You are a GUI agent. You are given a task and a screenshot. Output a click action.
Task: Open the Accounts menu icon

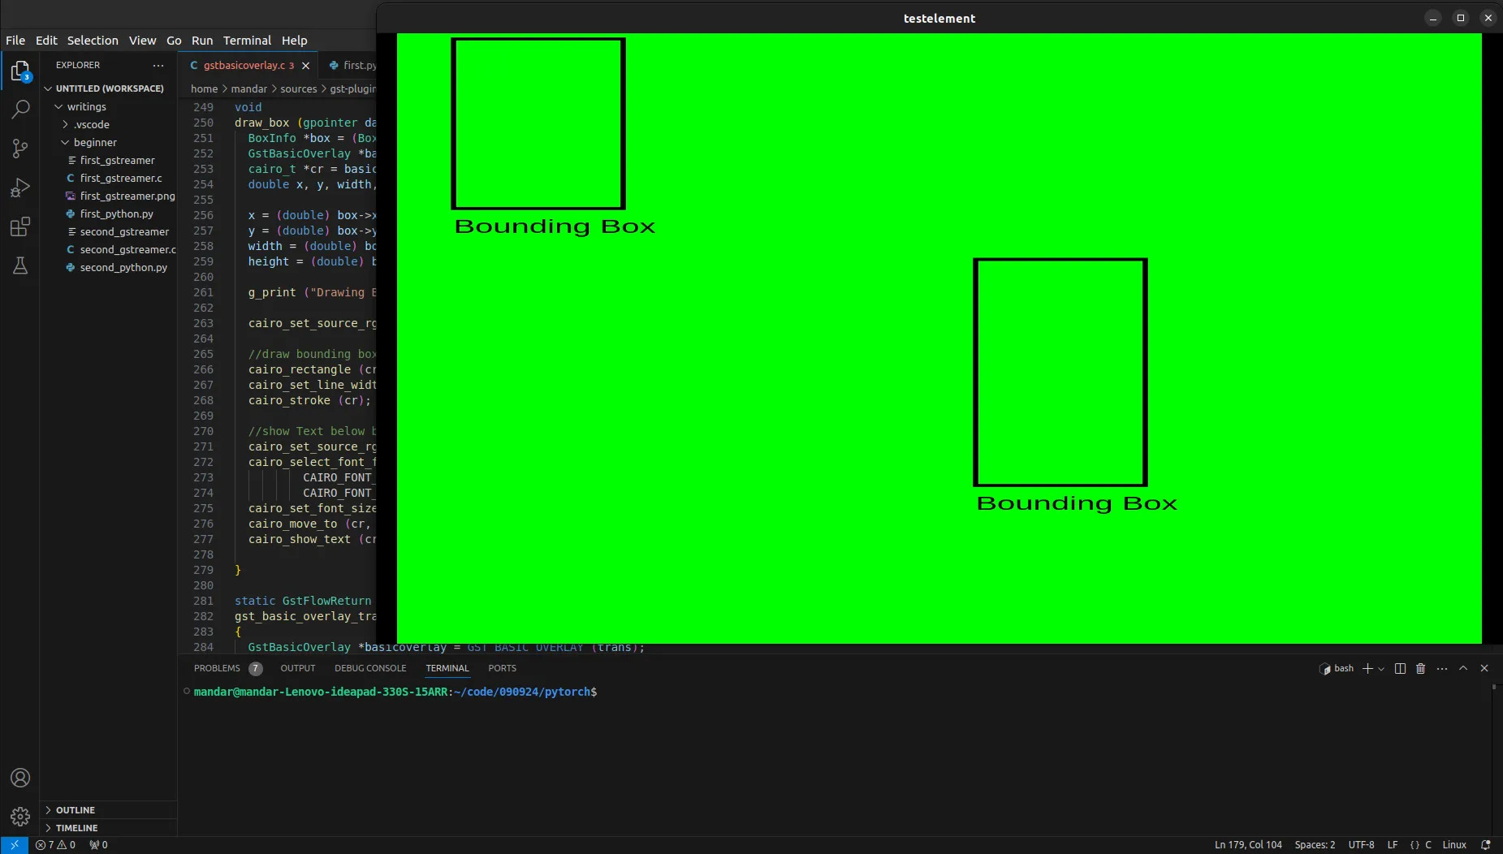(20, 778)
